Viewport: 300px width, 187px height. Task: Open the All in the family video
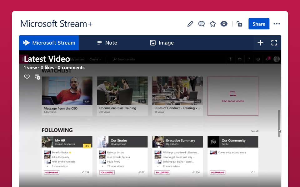60,157
